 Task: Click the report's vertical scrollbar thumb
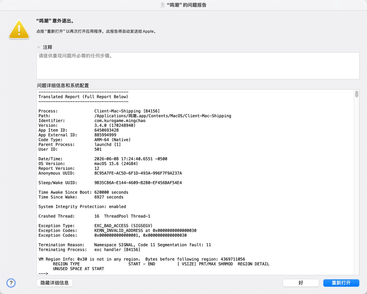coord(357,94)
